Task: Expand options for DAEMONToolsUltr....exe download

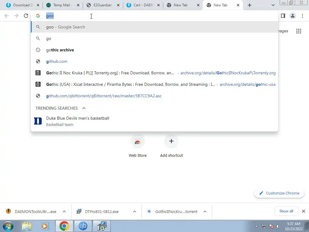Action: coord(64,211)
